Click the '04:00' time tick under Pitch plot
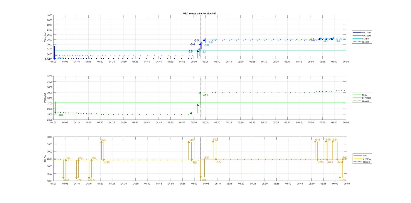 [x=53, y=123]
